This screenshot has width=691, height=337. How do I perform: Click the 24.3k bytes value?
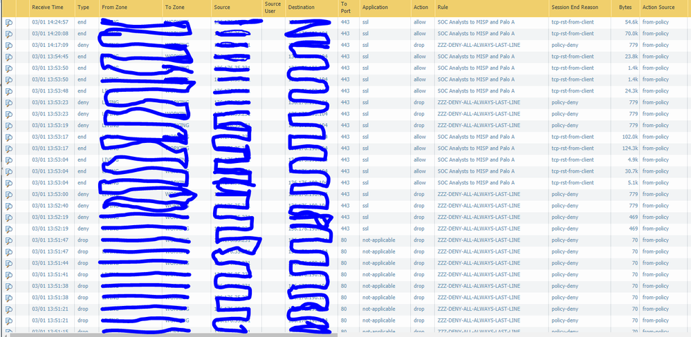click(x=632, y=90)
